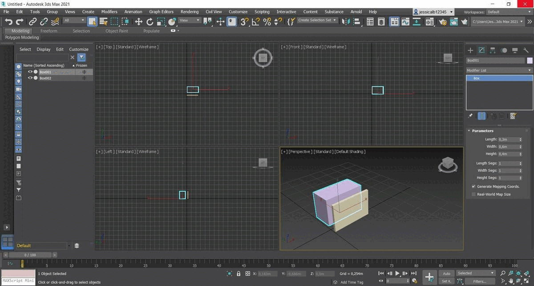This screenshot has height=286, width=534.
Task: Click the Mirror tool icon
Action: coord(346,21)
